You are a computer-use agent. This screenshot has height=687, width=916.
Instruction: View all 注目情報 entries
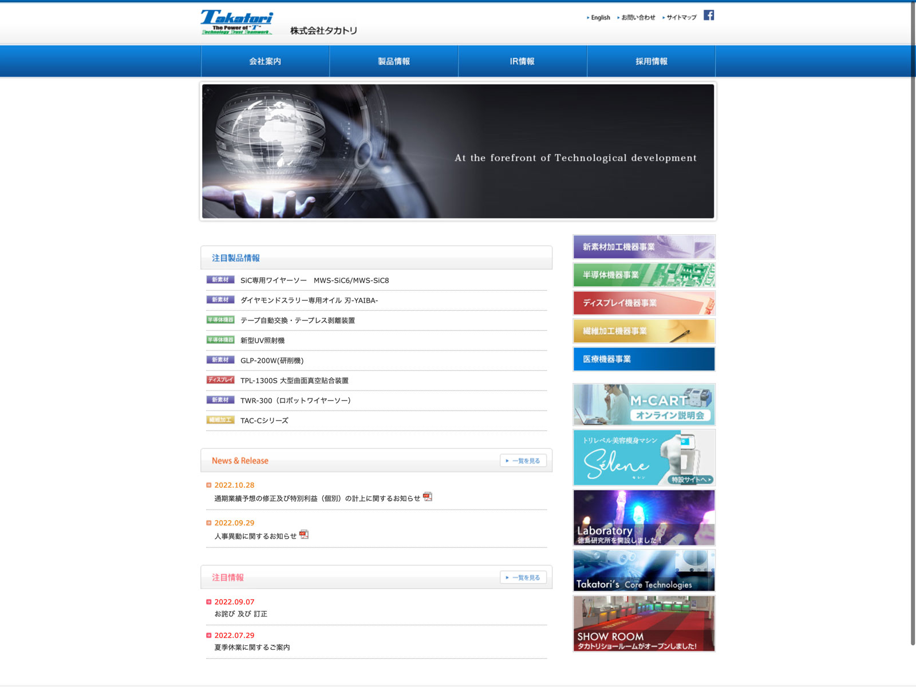tap(523, 578)
